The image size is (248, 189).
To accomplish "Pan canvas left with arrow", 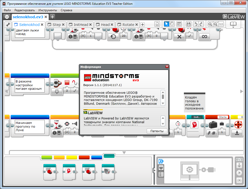I will 6,91.
